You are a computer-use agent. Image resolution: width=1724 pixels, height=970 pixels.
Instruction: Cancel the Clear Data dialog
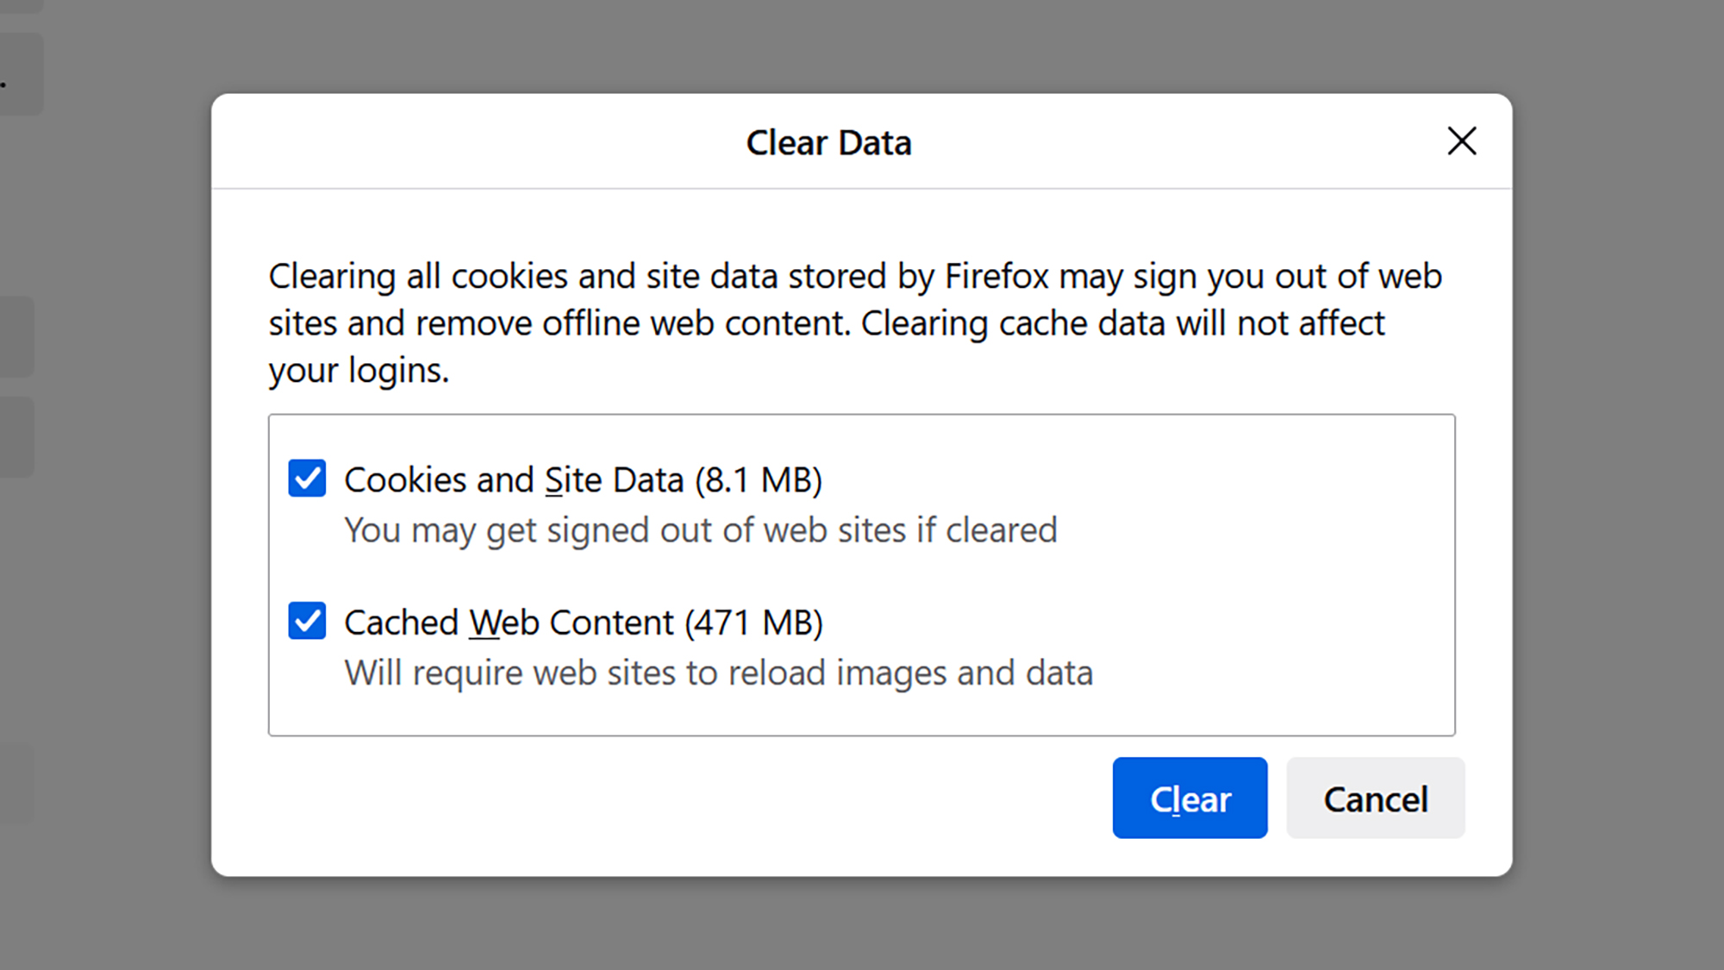point(1375,798)
